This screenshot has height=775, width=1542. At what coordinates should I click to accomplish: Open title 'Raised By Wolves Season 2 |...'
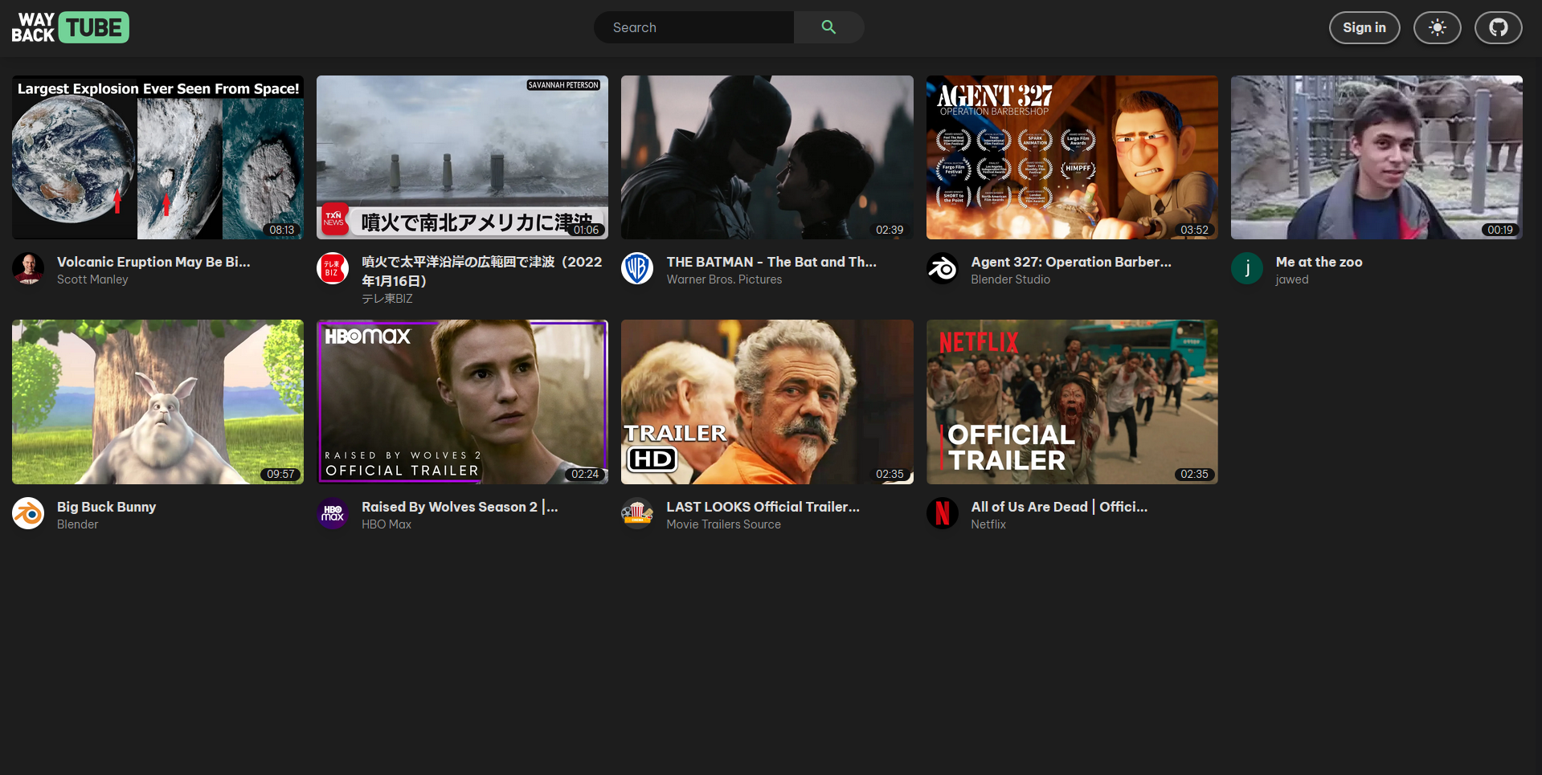point(460,507)
